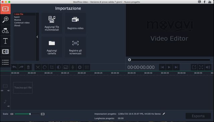
Task: Open the more tools list sidebar icon
Action: (x=5, y=62)
